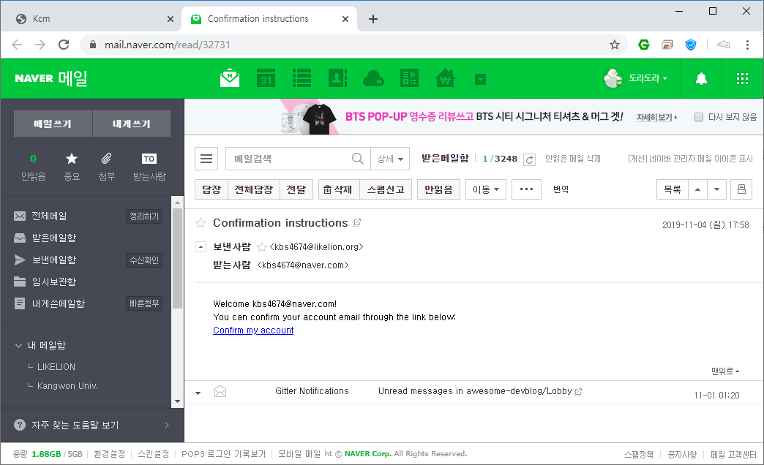
Task: Expand the Gitter Notifications row arrow
Action: [198, 393]
